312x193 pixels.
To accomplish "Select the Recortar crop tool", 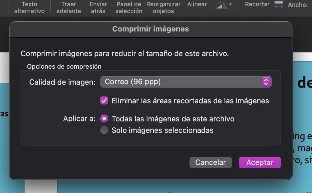I will [257, 4].
